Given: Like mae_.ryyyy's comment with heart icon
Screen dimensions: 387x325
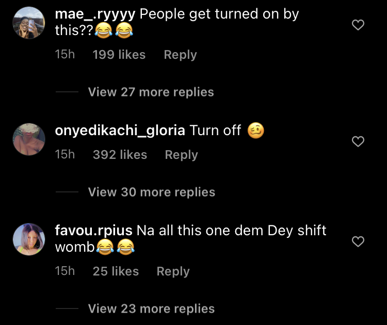Looking at the screenshot, I should click(x=358, y=25).
